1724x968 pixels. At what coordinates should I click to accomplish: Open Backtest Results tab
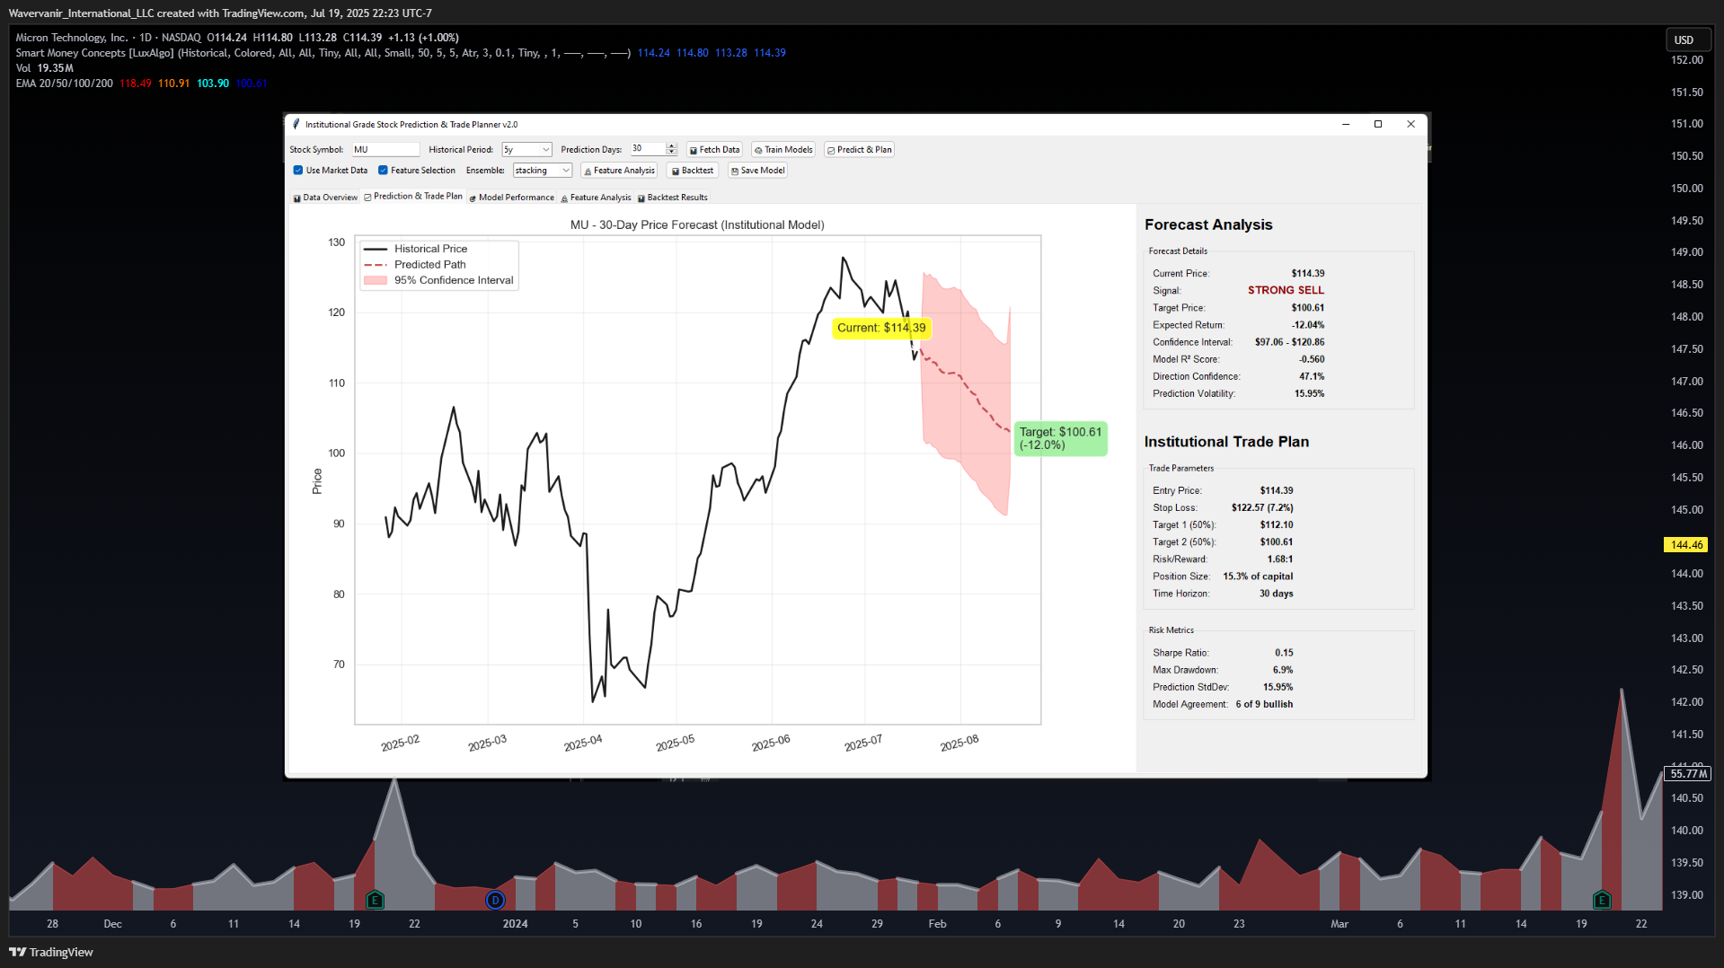pos(672,198)
